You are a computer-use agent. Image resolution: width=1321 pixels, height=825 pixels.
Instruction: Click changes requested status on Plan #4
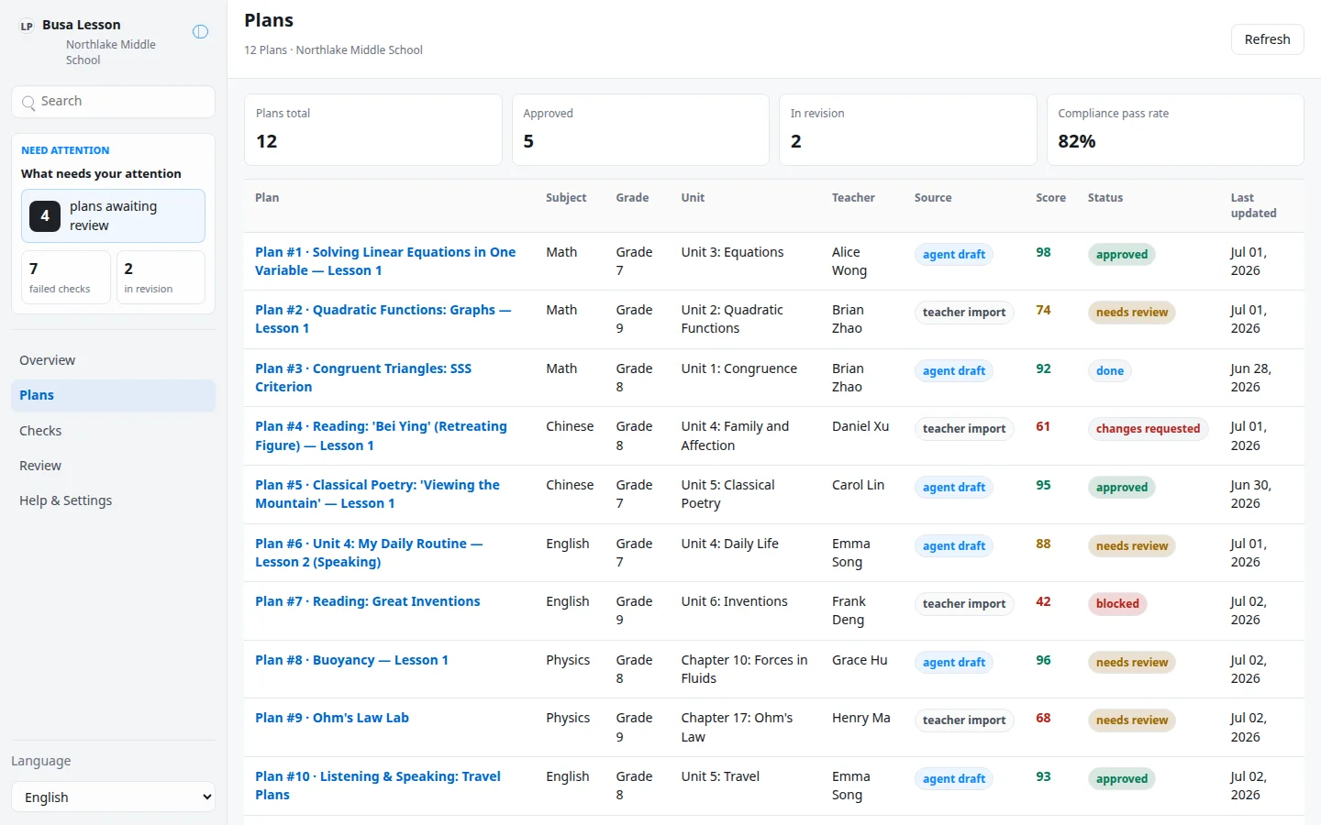pyautogui.click(x=1148, y=429)
